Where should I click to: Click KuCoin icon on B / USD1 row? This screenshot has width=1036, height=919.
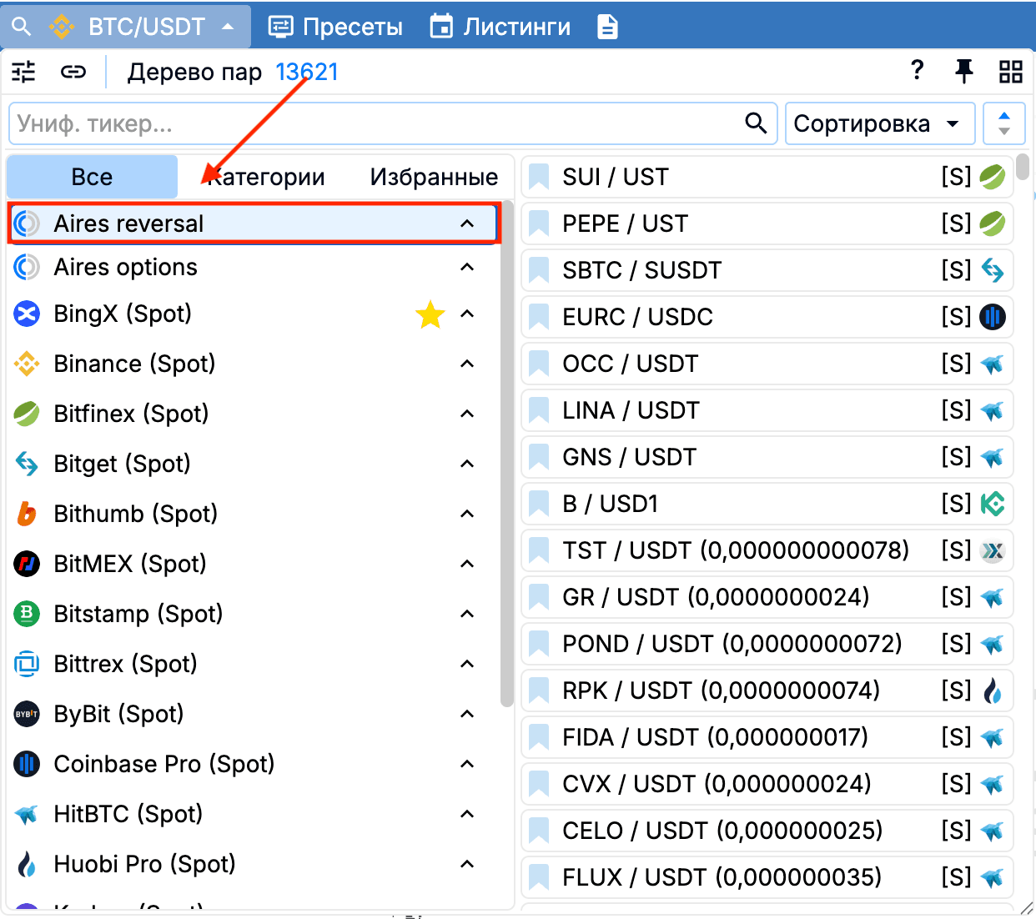click(x=993, y=504)
